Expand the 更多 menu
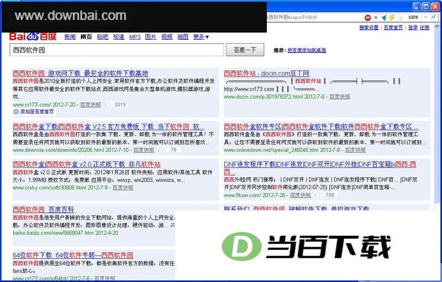 [x=201, y=36]
